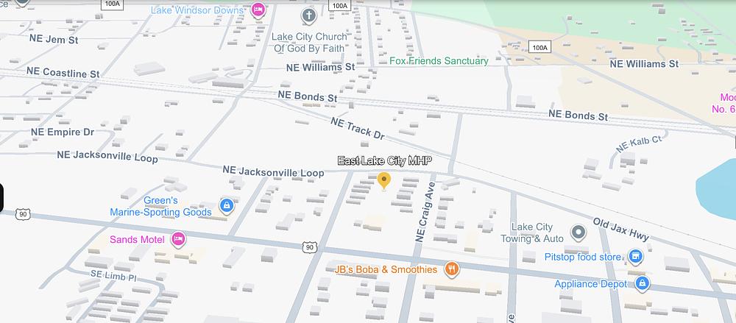Click the black side panel handle
The image size is (736, 323).
(x=1, y=198)
